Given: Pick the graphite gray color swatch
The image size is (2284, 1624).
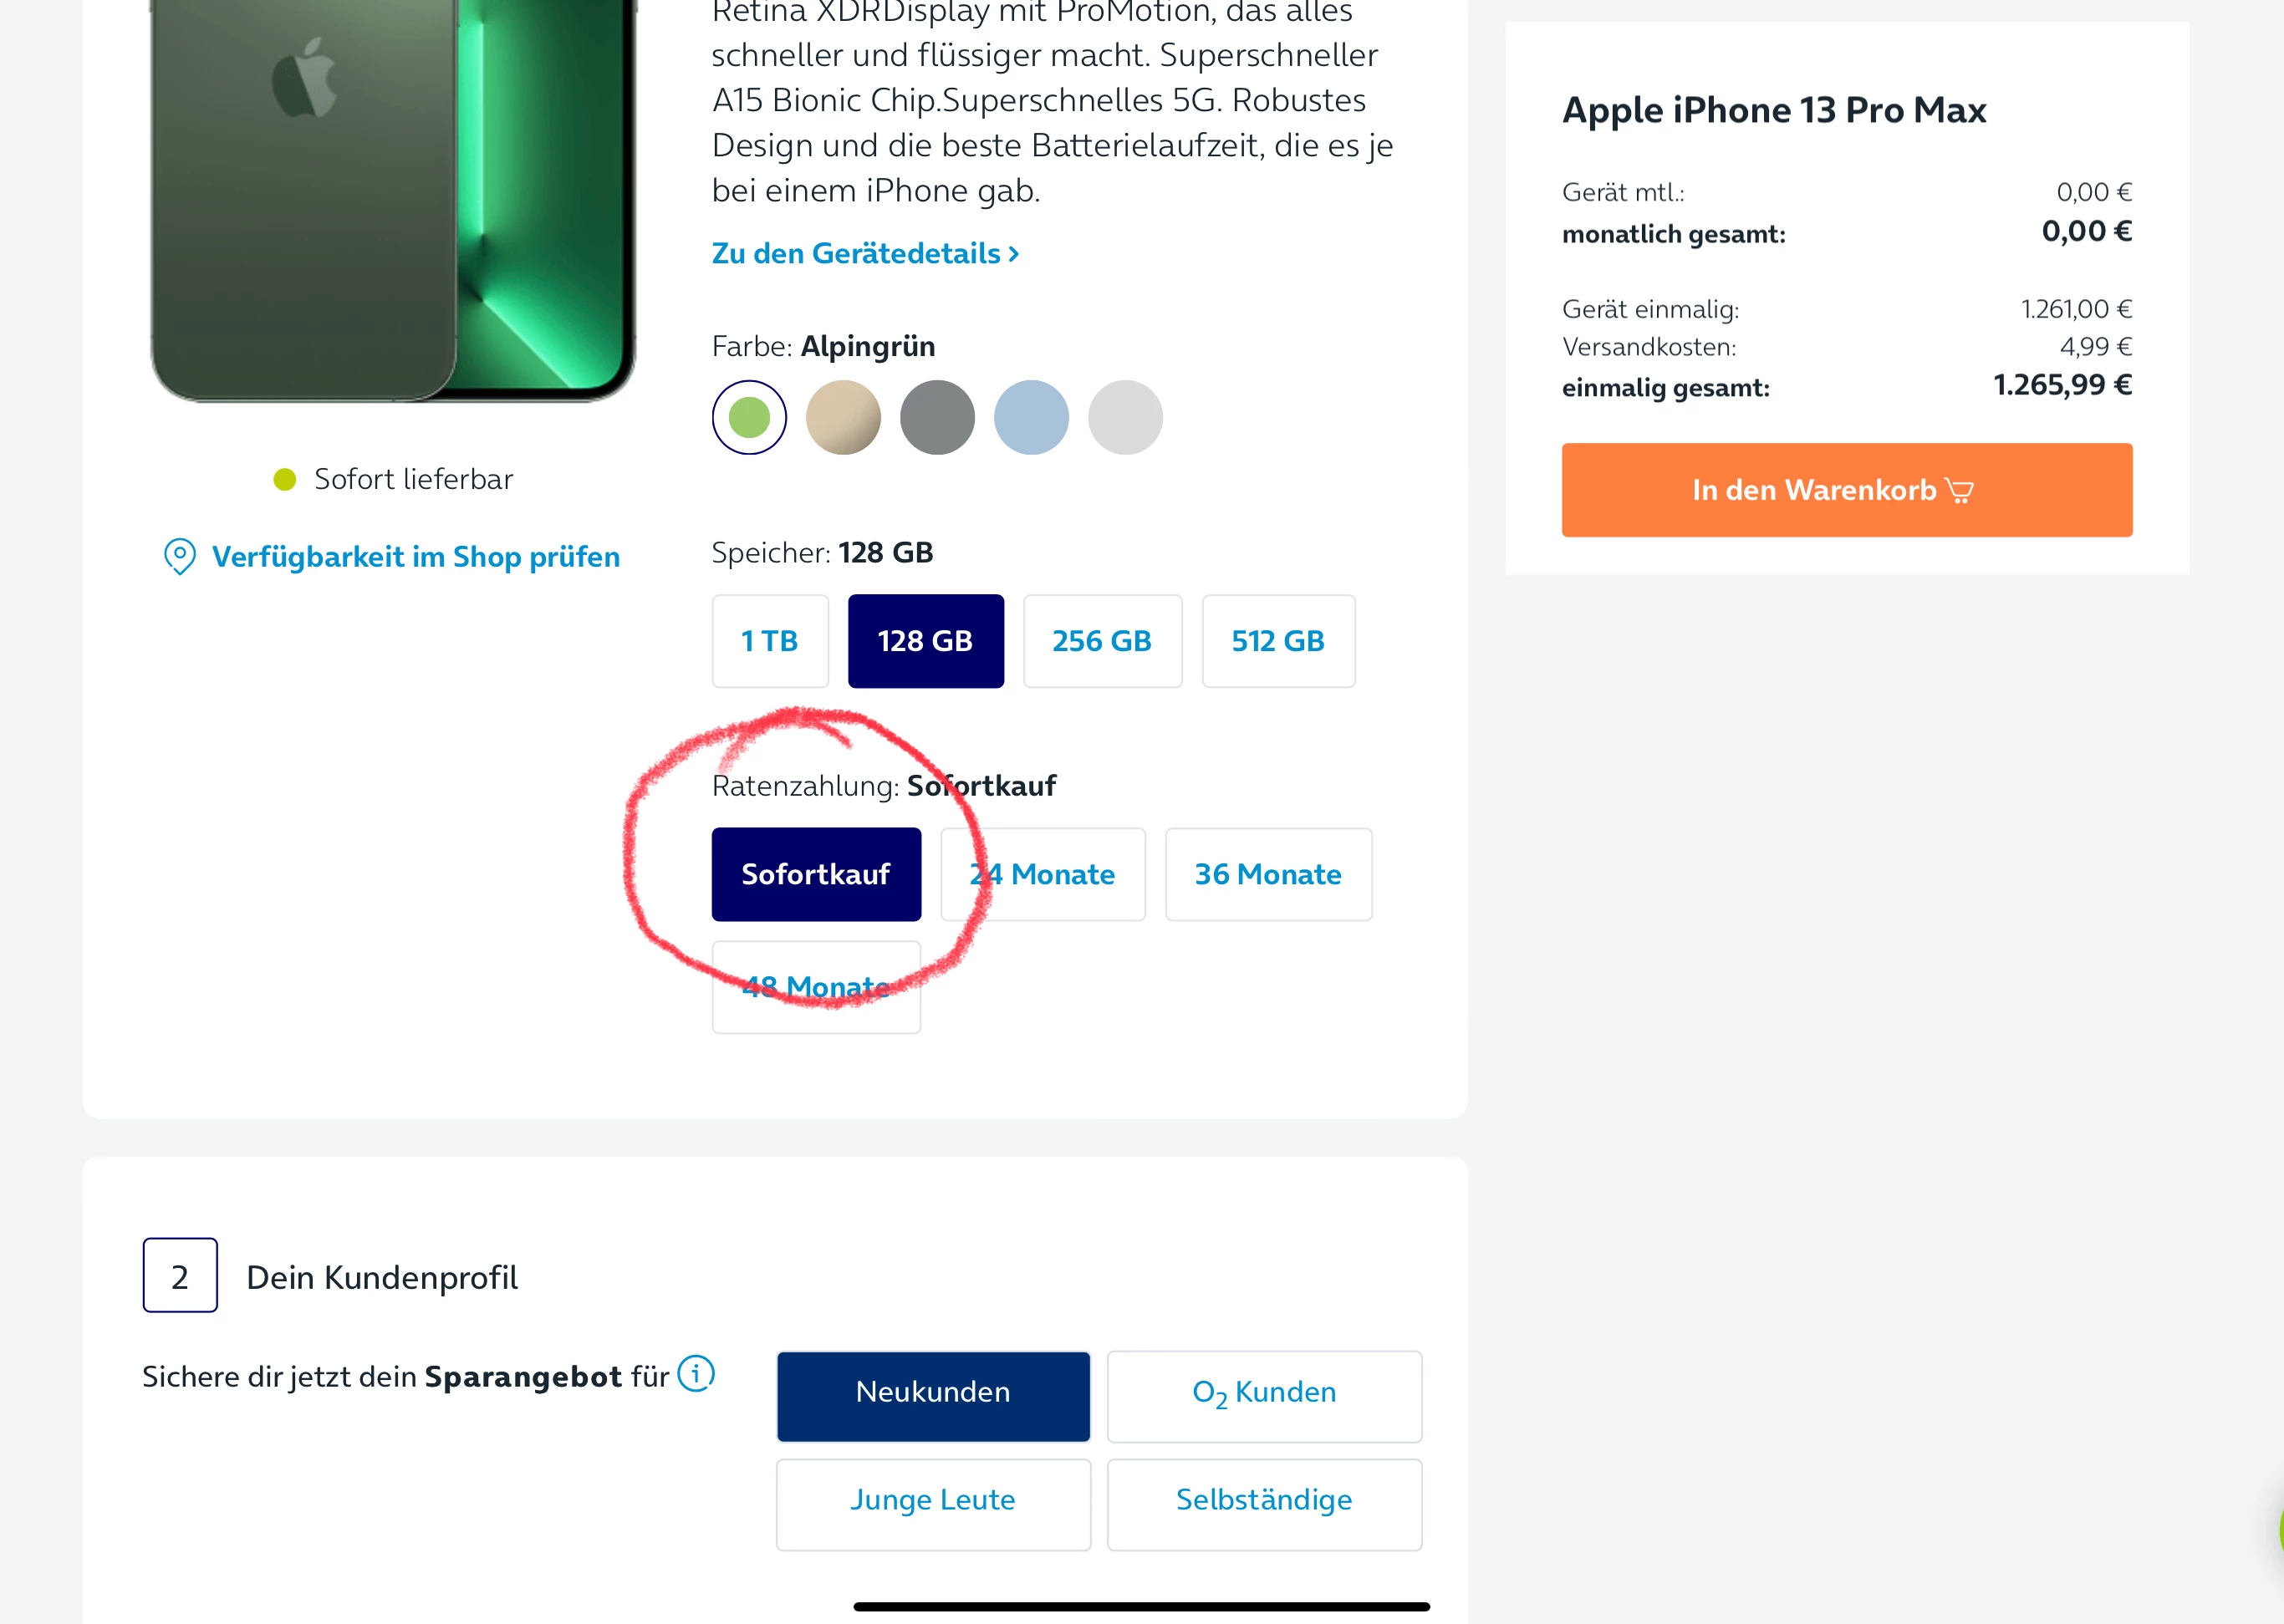Looking at the screenshot, I should (937, 417).
